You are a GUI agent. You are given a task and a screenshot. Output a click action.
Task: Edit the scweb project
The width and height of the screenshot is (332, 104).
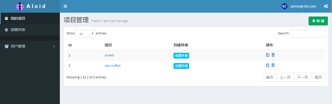tap(267, 55)
